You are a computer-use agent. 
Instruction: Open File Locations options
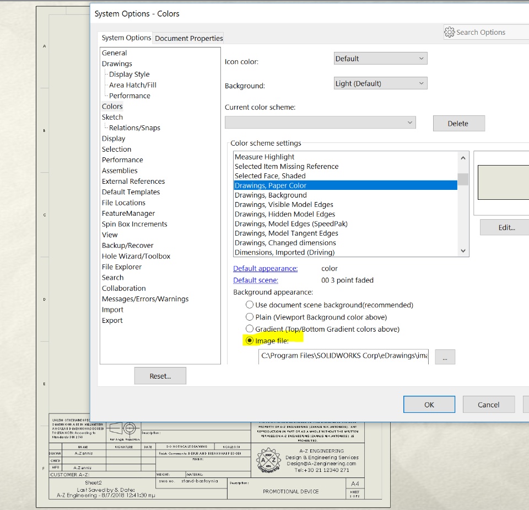[123, 203]
